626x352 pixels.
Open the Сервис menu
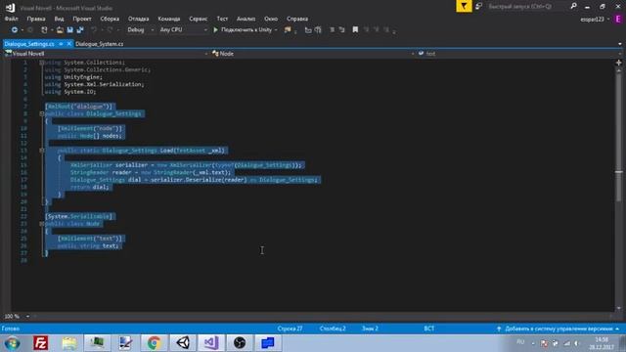[199, 19]
